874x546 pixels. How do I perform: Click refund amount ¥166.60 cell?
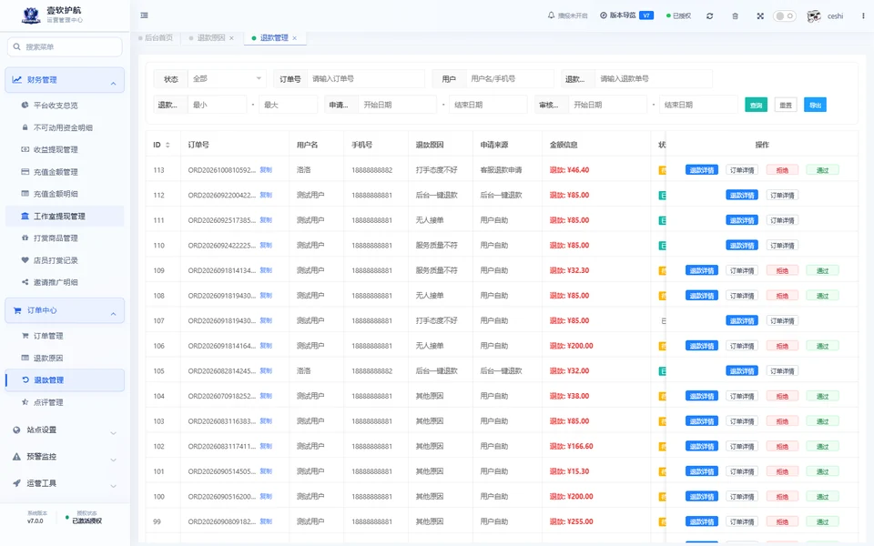point(572,446)
